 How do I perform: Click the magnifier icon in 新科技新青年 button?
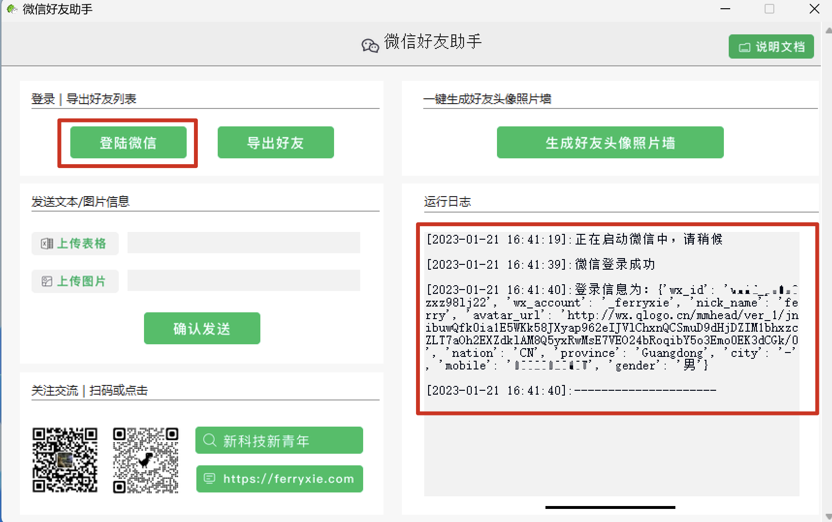(x=209, y=440)
